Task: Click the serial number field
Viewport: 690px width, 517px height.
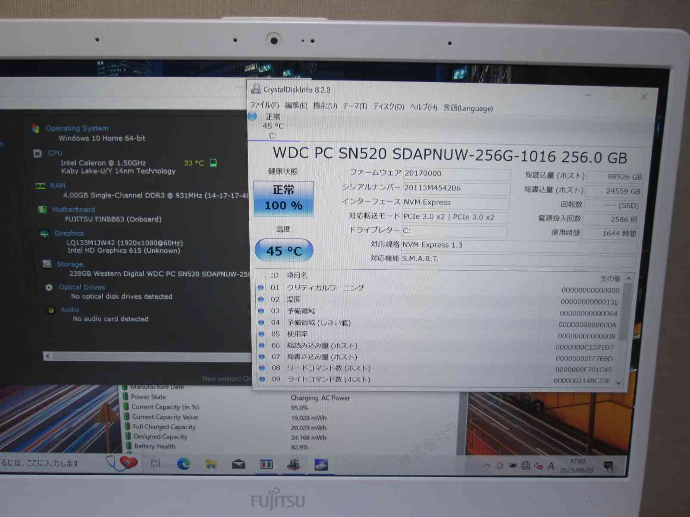Action: (x=456, y=188)
